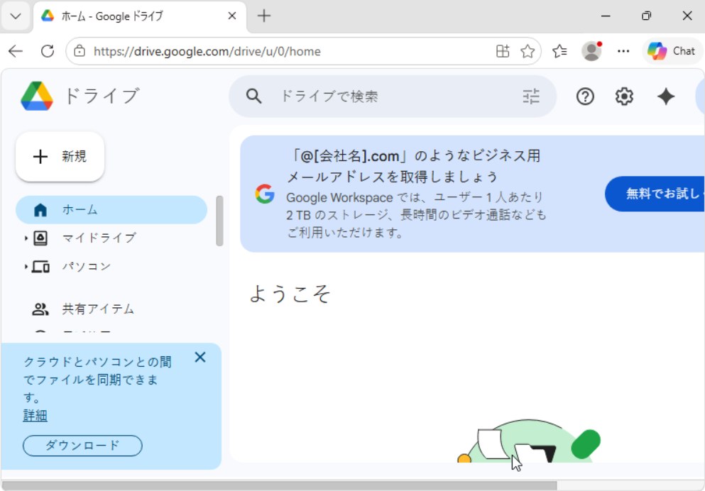Open パソコン in the sidebar
Image resolution: width=705 pixels, height=491 pixels.
coord(87,266)
